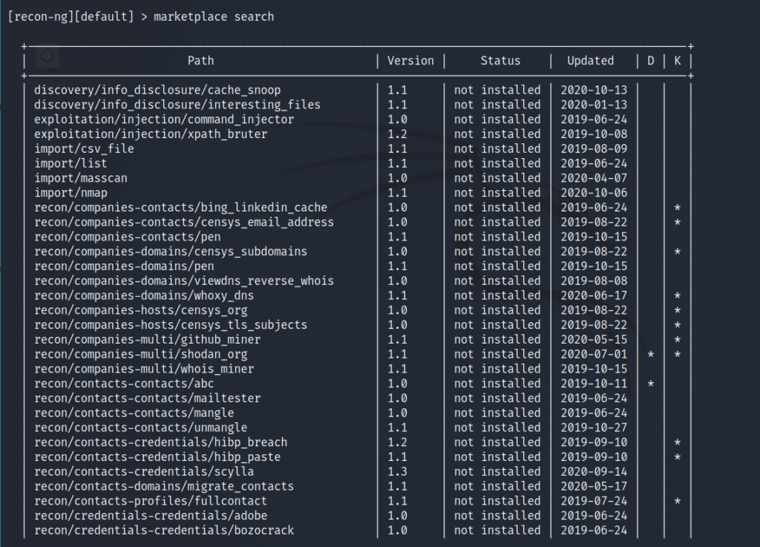Select recon/contacts-contacts/abc path
Image resolution: width=760 pixels, height=547 pixels.
(124, 384)
